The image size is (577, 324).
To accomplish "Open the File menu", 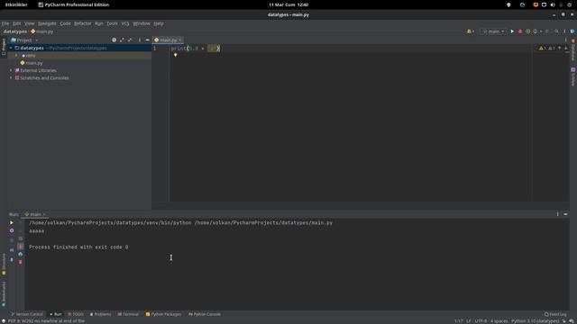I will pos(5,23).
